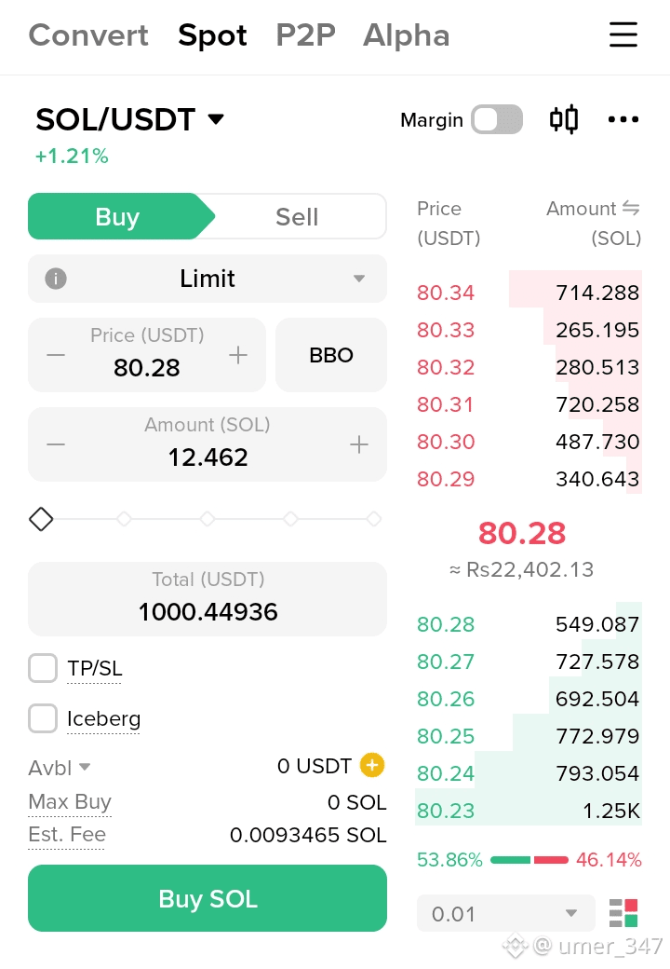Open the hamburger menu icon
This screenshot has height=969, width=670.
[623, 34]
